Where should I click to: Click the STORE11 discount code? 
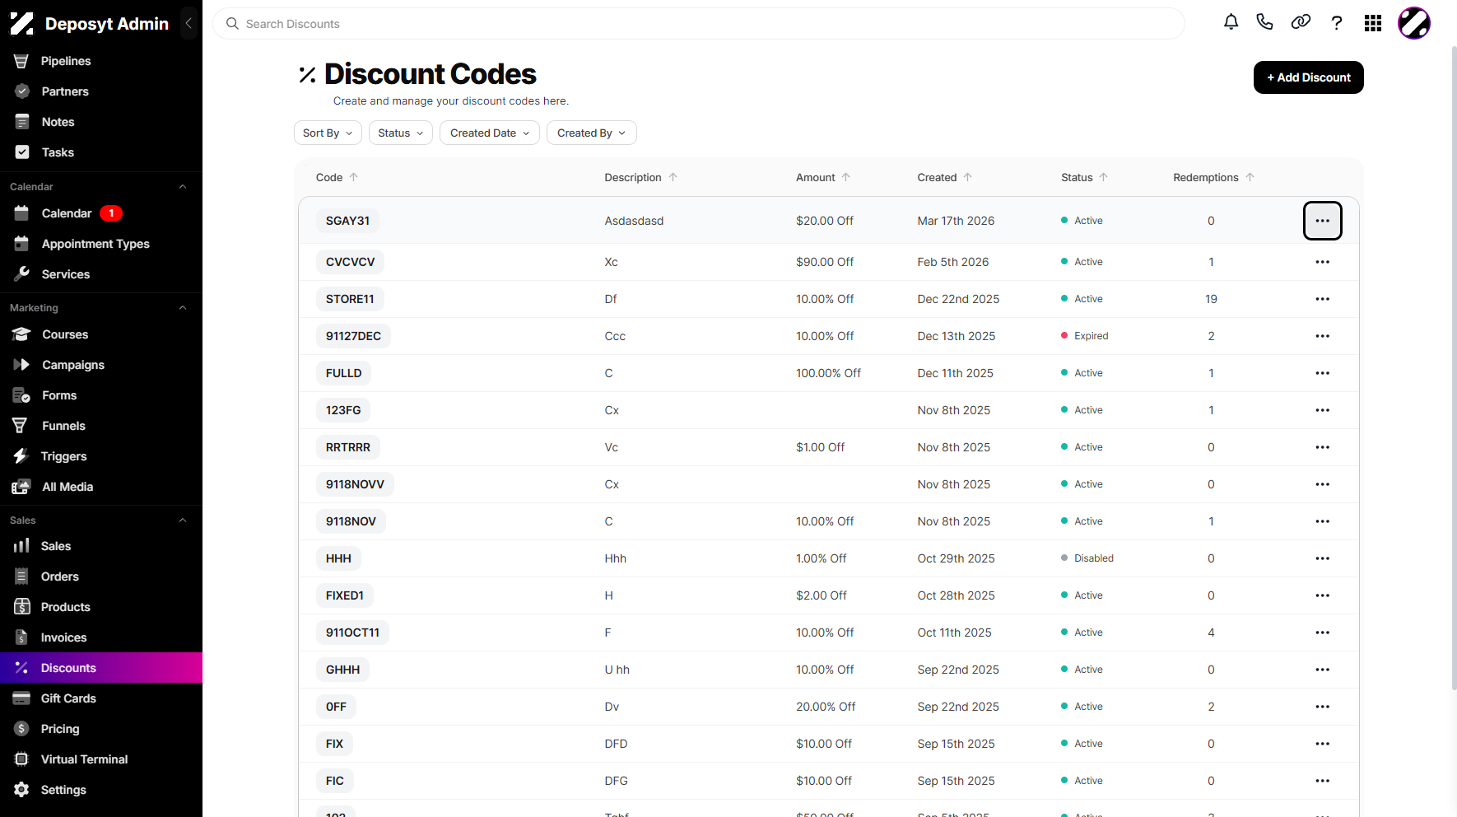(x=350, y=299)
